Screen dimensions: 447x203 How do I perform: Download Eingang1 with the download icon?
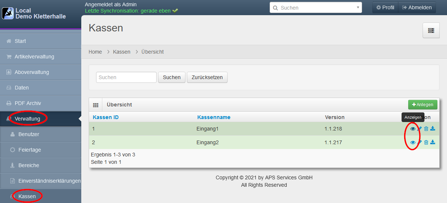(433, 129)
